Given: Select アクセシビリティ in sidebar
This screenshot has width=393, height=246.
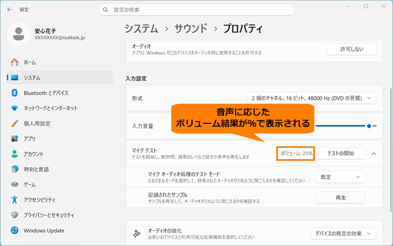Looking at the screenshot, I should click(x=60, y=199).
